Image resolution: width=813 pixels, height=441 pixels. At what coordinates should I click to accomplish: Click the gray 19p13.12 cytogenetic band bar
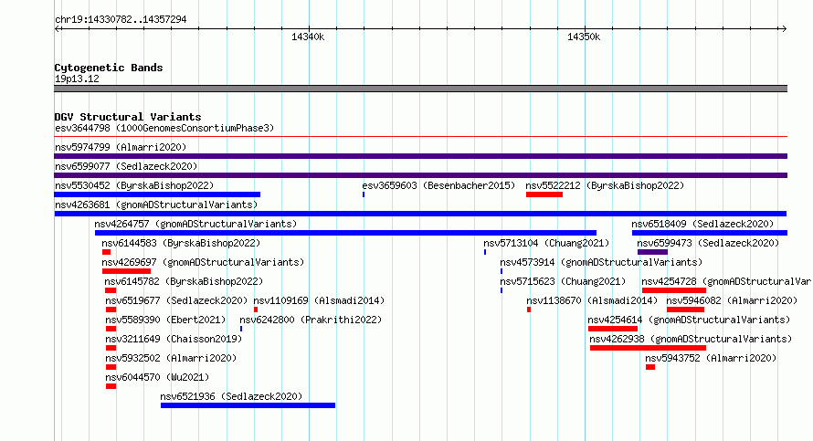point(420,89)
